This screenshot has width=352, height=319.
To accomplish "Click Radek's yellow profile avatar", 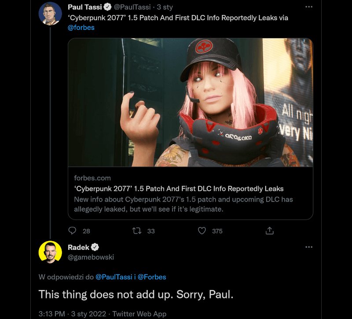I will 50,253.
